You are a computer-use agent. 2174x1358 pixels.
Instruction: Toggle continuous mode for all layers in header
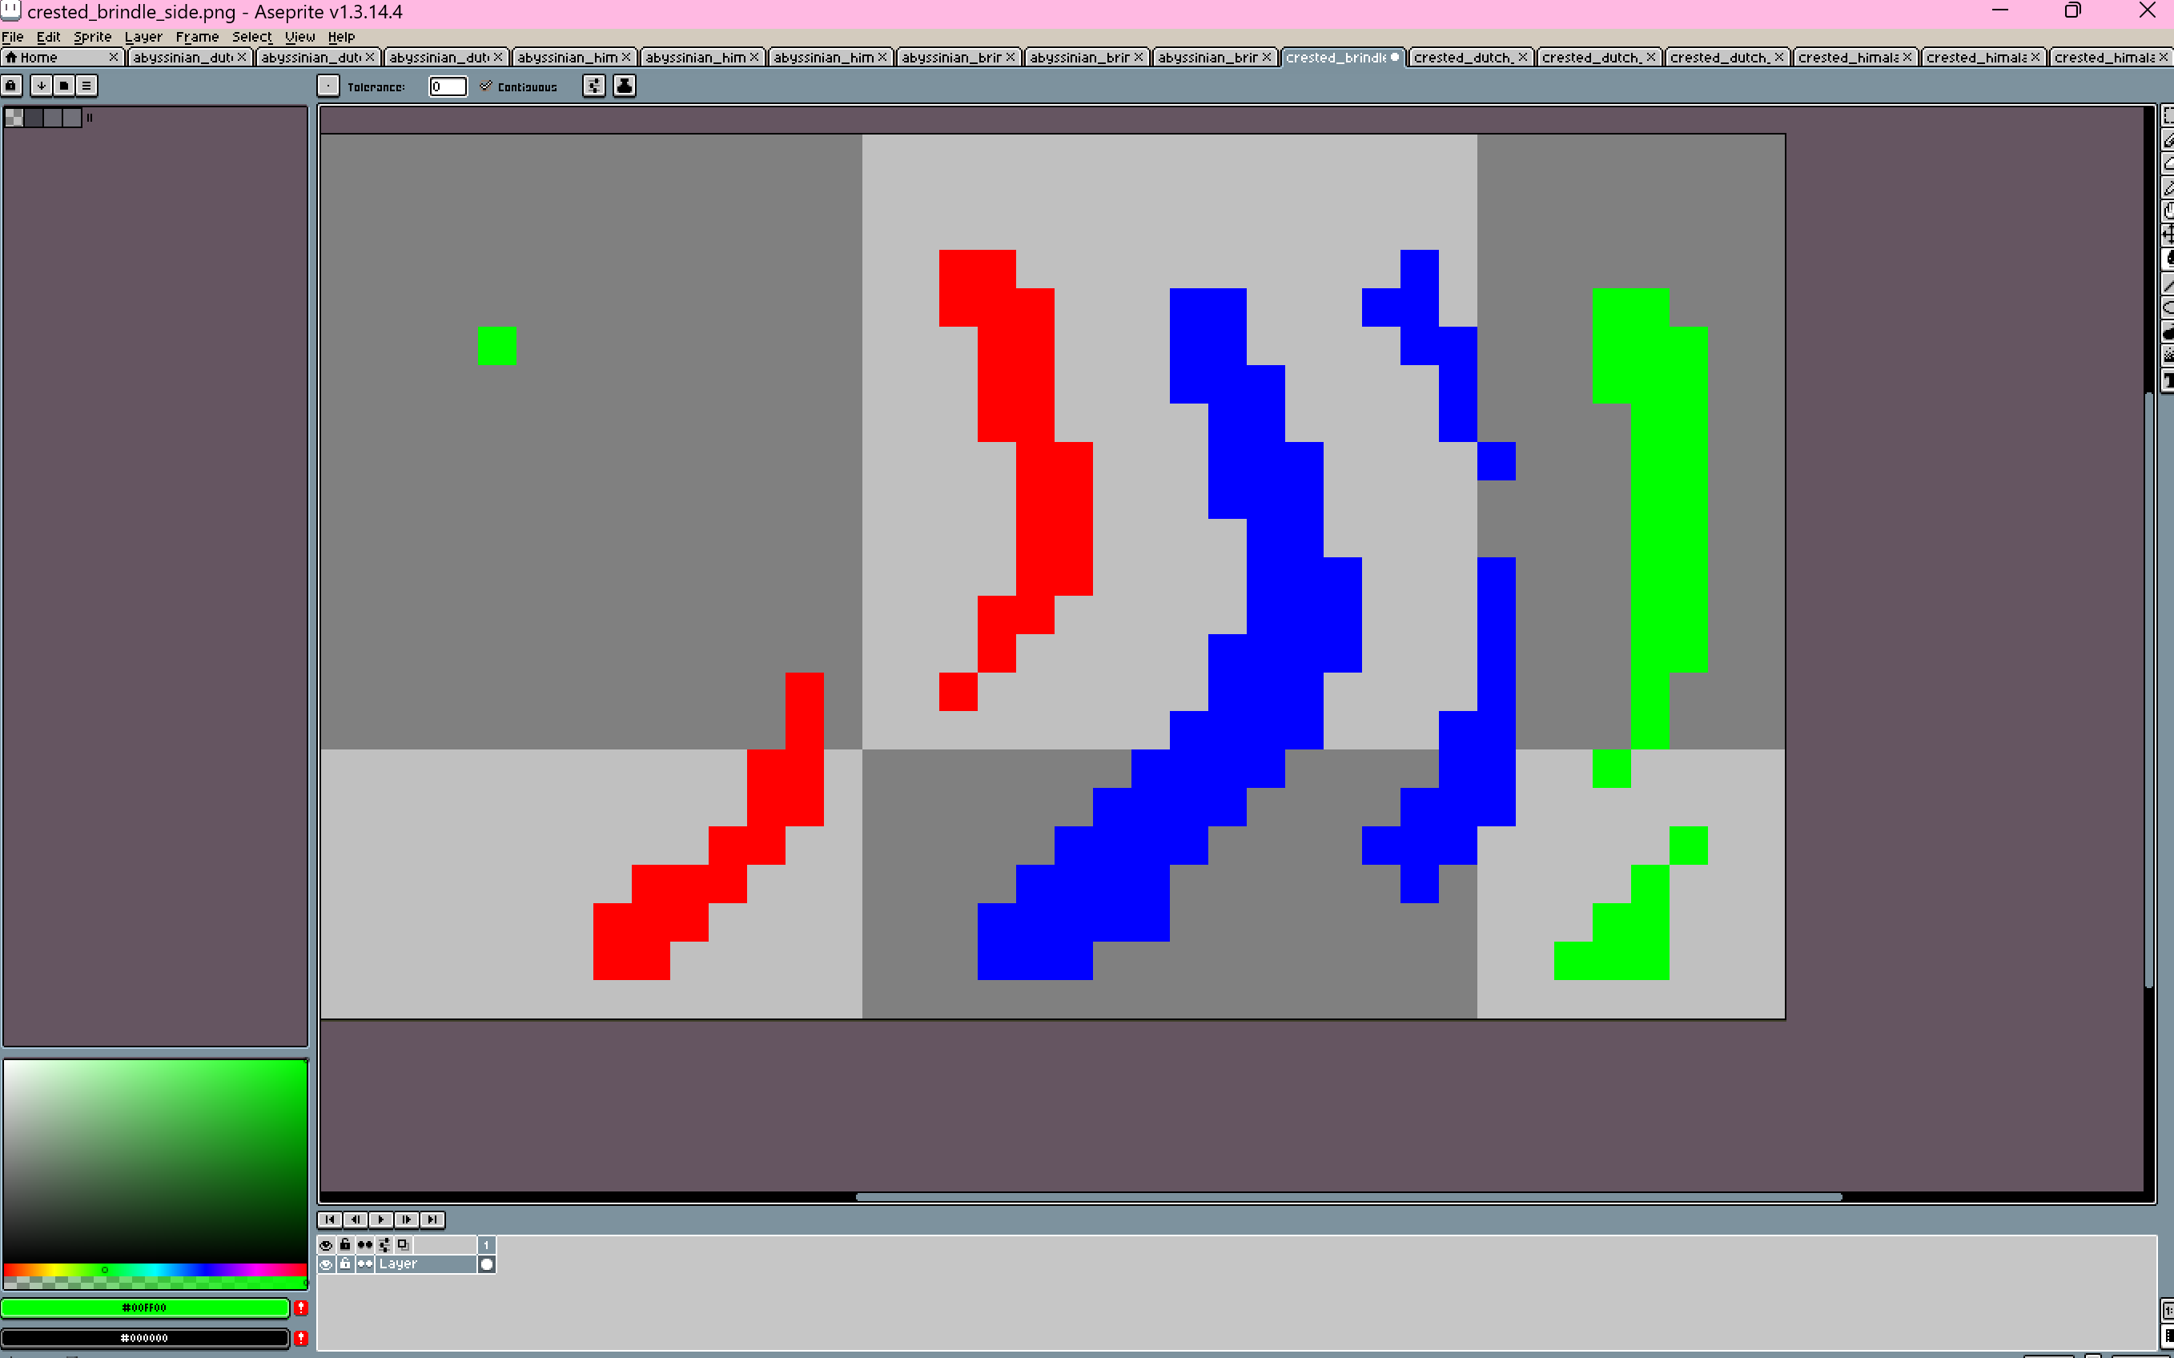coord(364,1245)
